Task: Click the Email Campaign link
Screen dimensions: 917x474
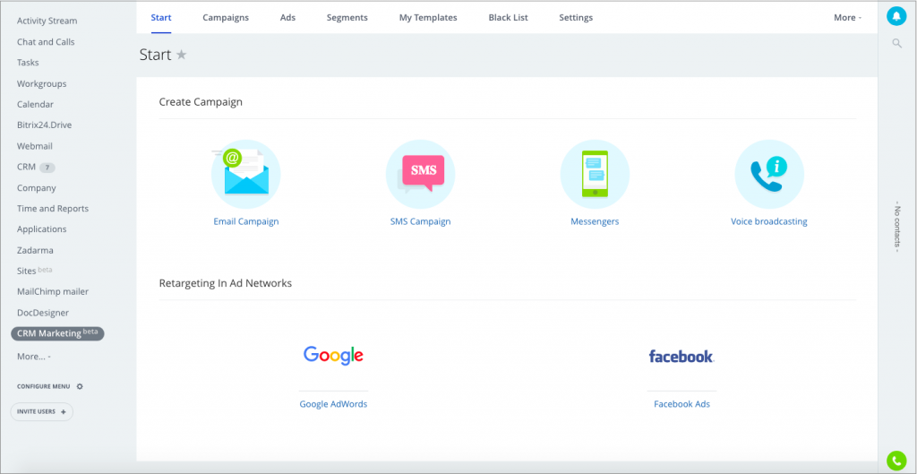Action: [x=246, y=222]
